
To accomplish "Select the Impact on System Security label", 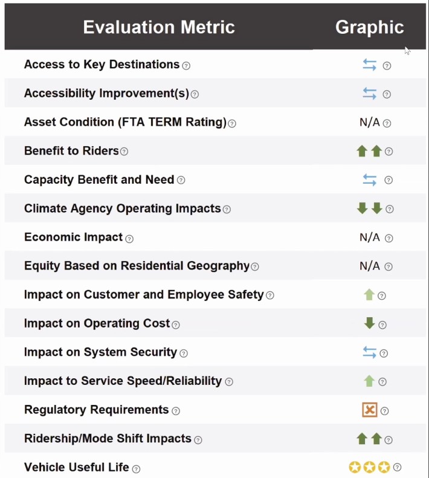I will pyautogui.click(x=100, y=352).
